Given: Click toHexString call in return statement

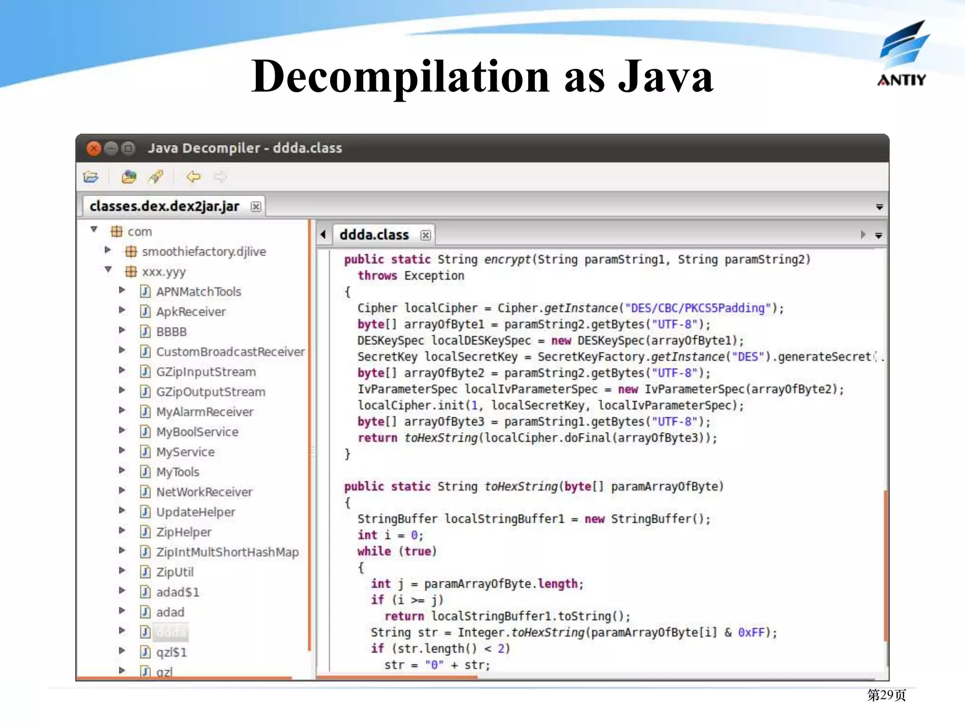Looking at the screenshot, I should point(441,438).
